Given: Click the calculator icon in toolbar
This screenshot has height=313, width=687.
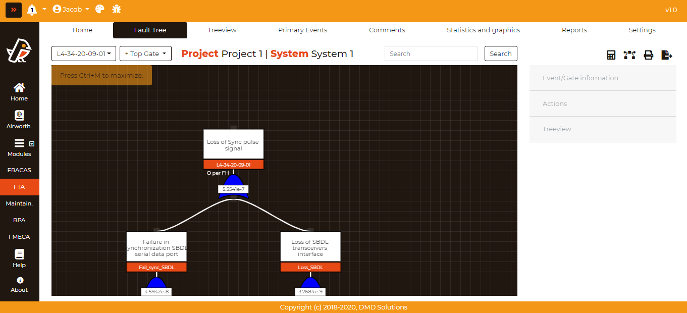Looking at the screenshot, I should point(611,55).
